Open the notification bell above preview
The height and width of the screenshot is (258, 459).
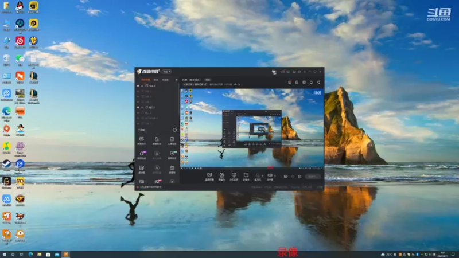click(x=311, y=82)
